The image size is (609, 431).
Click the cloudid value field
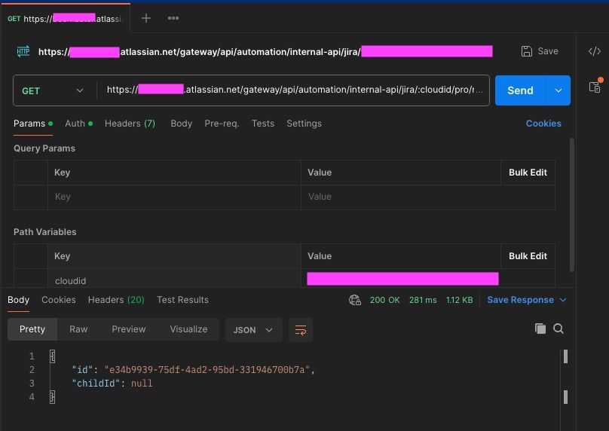pyautogui.click(x=400, y=278)
